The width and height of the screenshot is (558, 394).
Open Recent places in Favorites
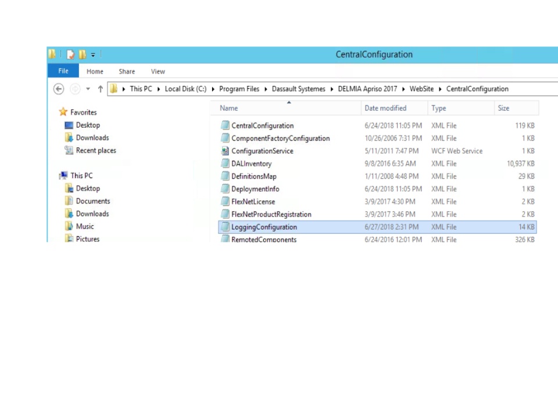click(96, 151)
